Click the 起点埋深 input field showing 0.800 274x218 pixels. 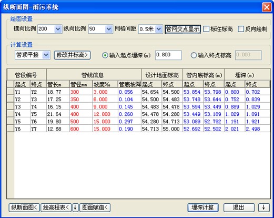(x=168, y=55)
